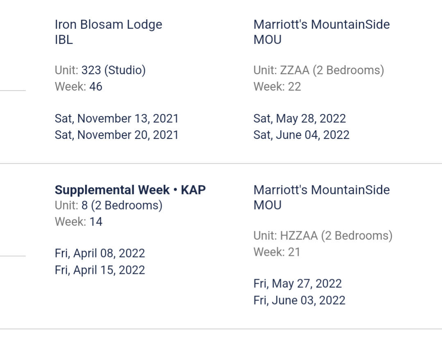This screenshot has height=339, width=442.
Task: Open first Marriott's MountainSide listing
Action: tap(322, 25)
